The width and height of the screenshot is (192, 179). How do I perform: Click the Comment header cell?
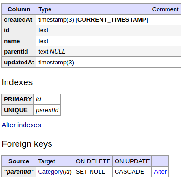click(166, 9)
